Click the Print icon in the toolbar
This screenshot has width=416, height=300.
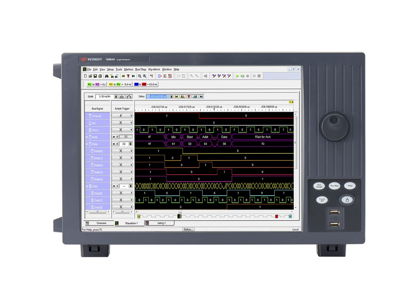point(100,76)
